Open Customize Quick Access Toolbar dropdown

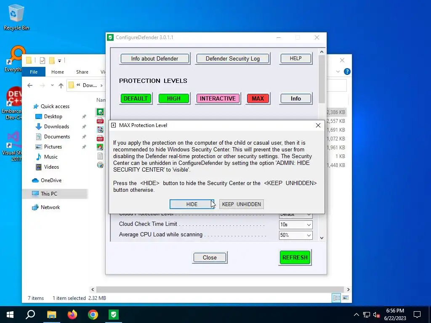pos(59,61)
